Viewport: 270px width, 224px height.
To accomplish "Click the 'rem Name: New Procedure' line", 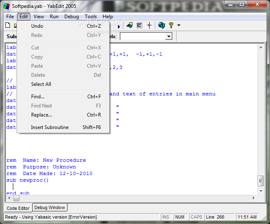I will click(46, 160).
